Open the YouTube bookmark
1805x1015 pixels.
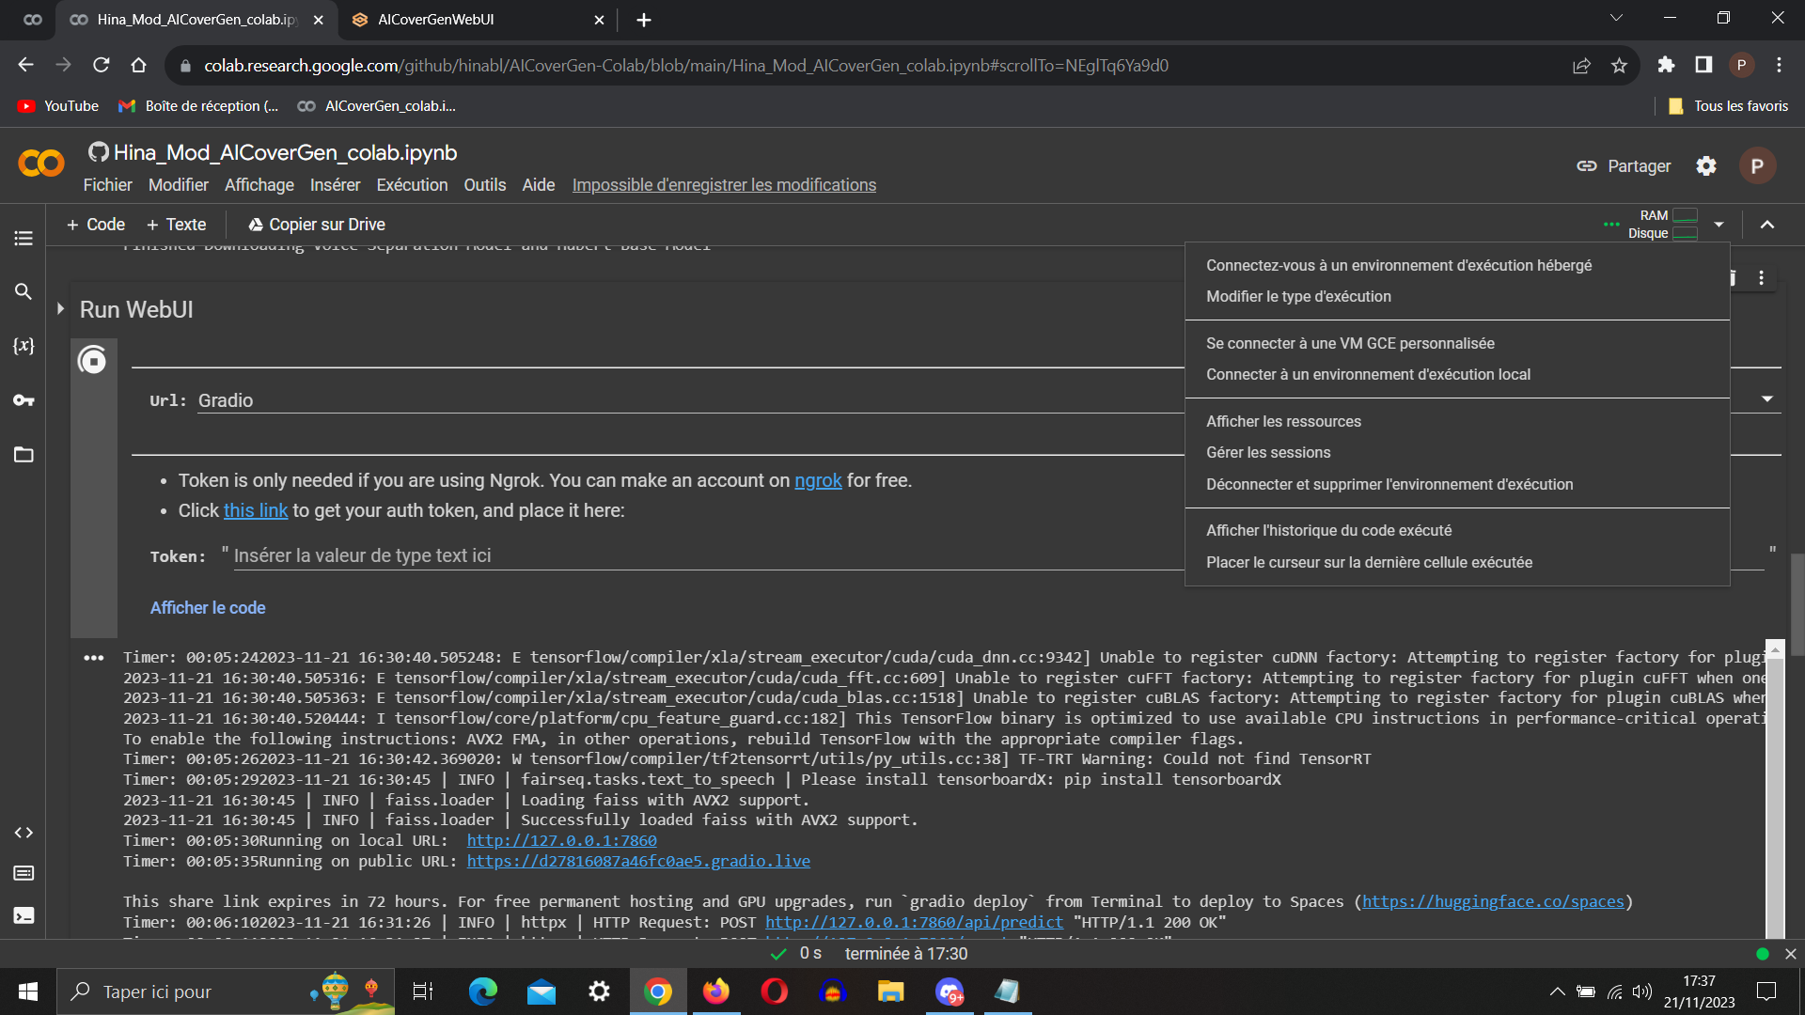pos(58,106)
